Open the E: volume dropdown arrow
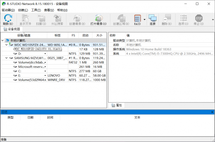The image size is (215, 142). pos(45,76)
